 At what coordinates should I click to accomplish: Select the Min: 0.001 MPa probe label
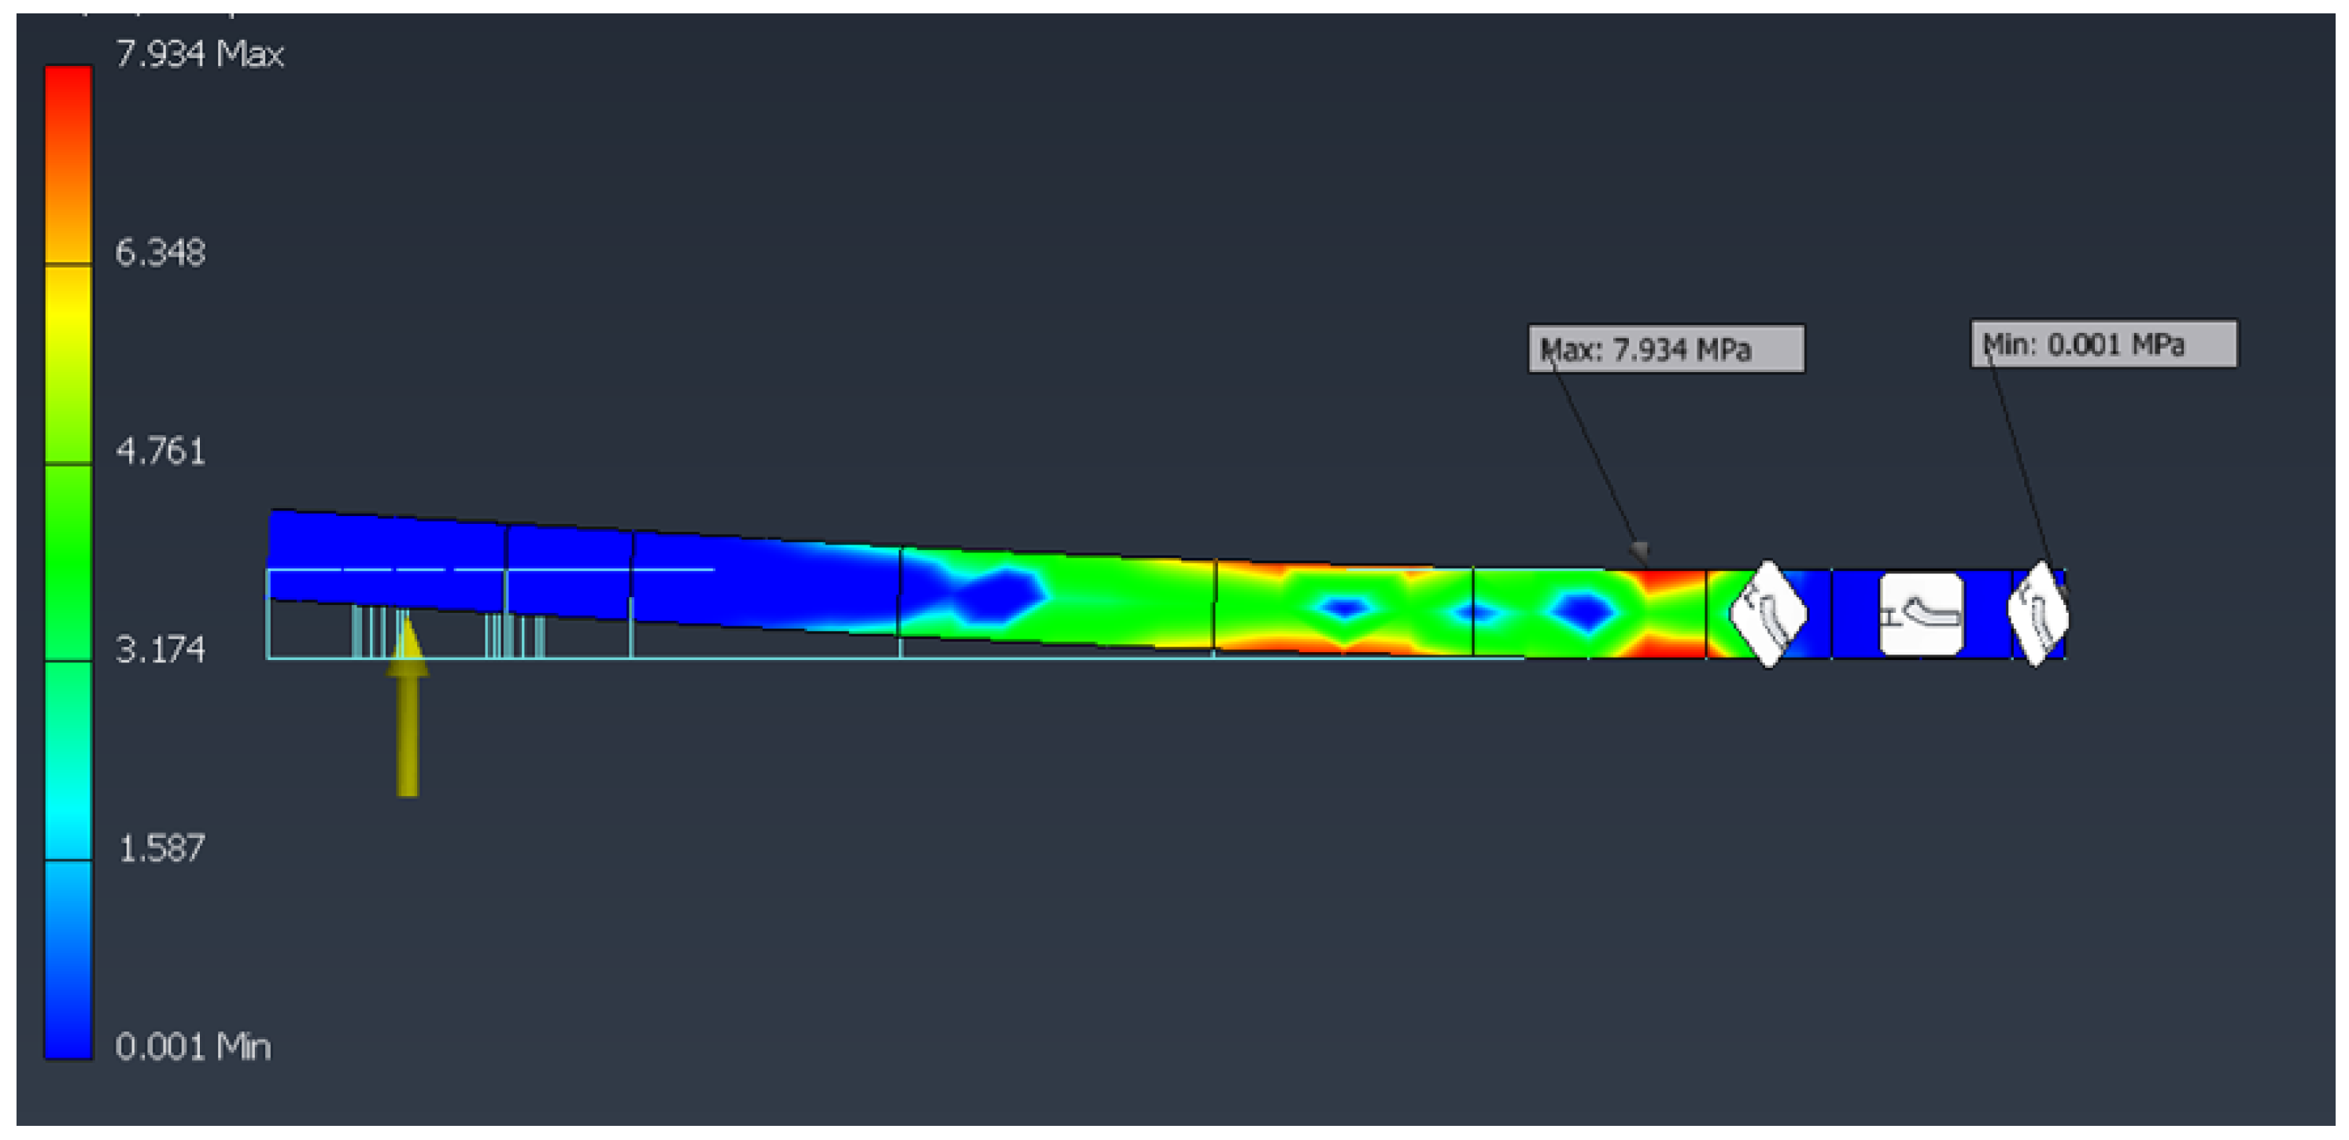coord(2103,344)
